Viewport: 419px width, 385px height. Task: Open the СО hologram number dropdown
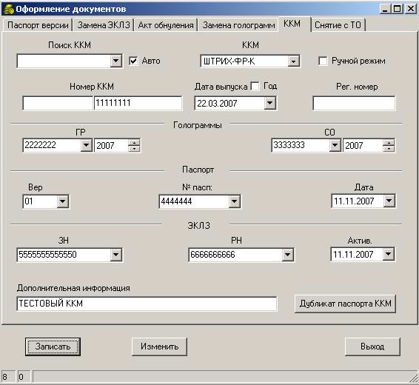335,145
